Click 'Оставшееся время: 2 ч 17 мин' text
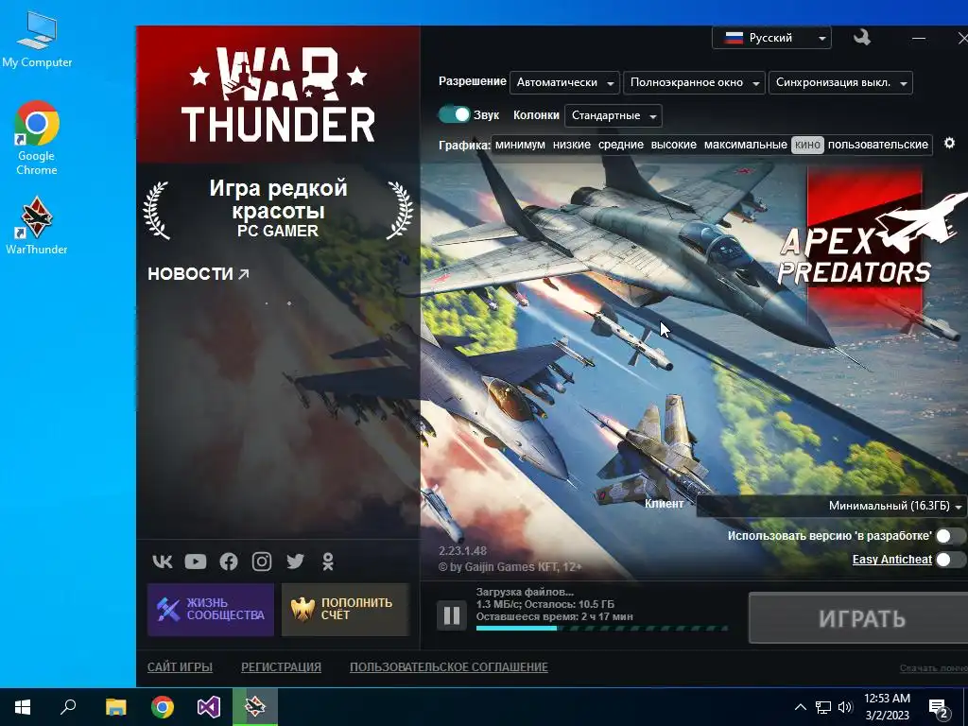 (x=554, y=616)
